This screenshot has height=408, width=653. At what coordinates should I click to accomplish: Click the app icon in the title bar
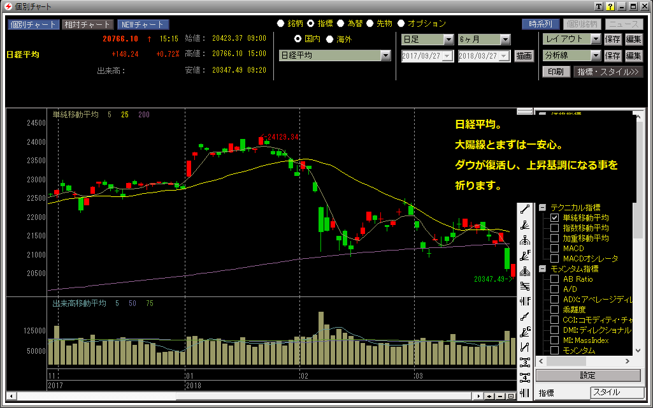pyautogui.click(x=8, y=6)
